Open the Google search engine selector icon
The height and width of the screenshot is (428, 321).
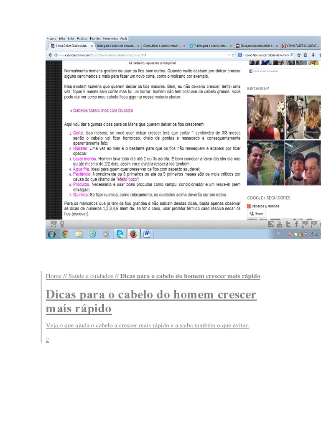240,55
